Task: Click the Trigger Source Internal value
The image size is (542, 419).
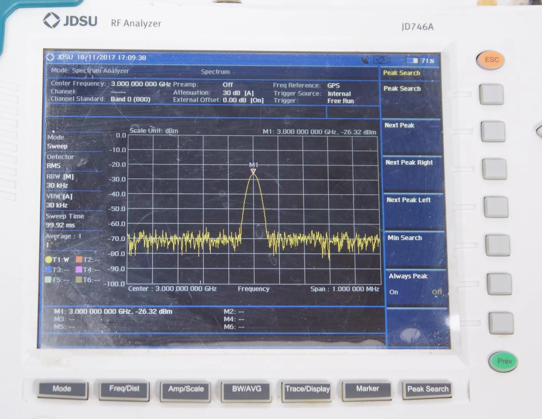Action: click(339, 94)
